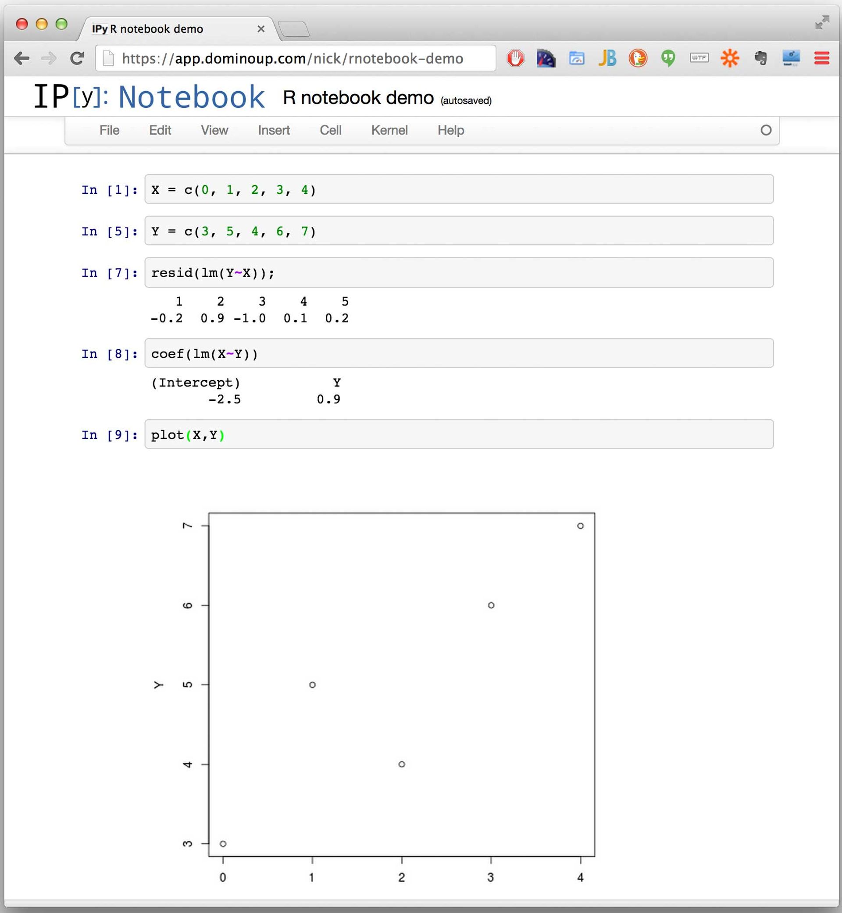Open the Chrome hamburger menu
The image size is (842, 913).
pyautogui.click(x=821, y=58)
